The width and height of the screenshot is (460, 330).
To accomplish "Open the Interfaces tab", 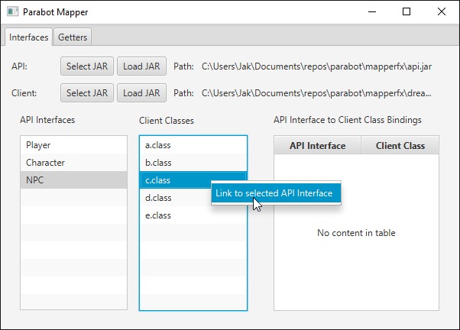I will [x=29, y=37].
